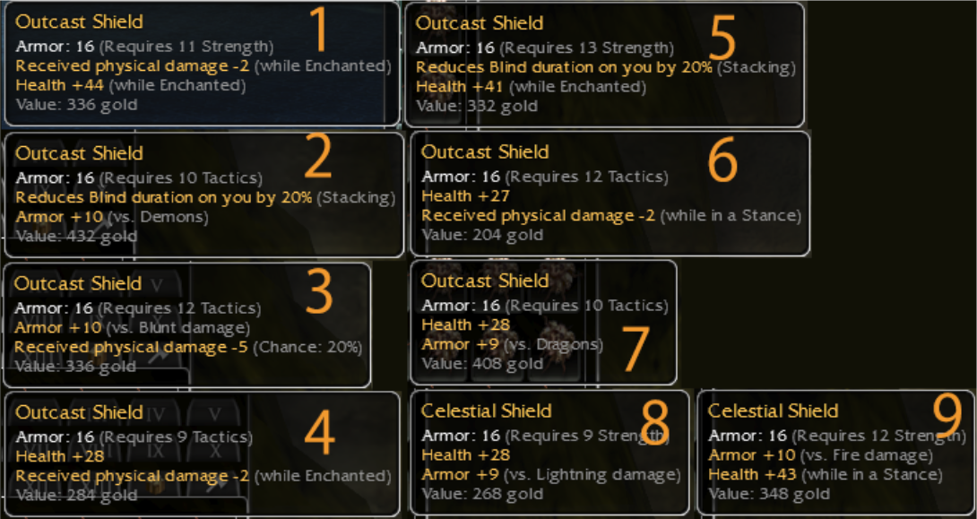Click the "Value: 204 gold" line
This screenshot has width=977, height=519.
[x=482, y=235]
